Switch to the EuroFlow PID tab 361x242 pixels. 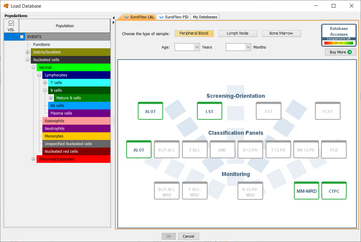coord(173,17)
